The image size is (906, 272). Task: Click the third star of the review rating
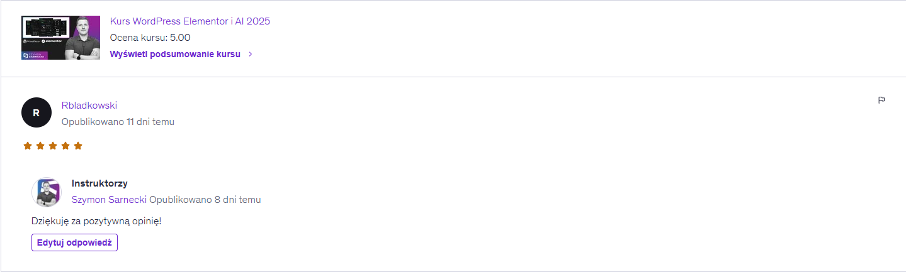coord(53,146)
